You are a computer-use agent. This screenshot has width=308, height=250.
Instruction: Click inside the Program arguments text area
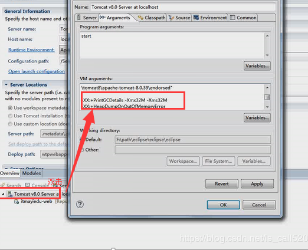(x=172, y=45)
